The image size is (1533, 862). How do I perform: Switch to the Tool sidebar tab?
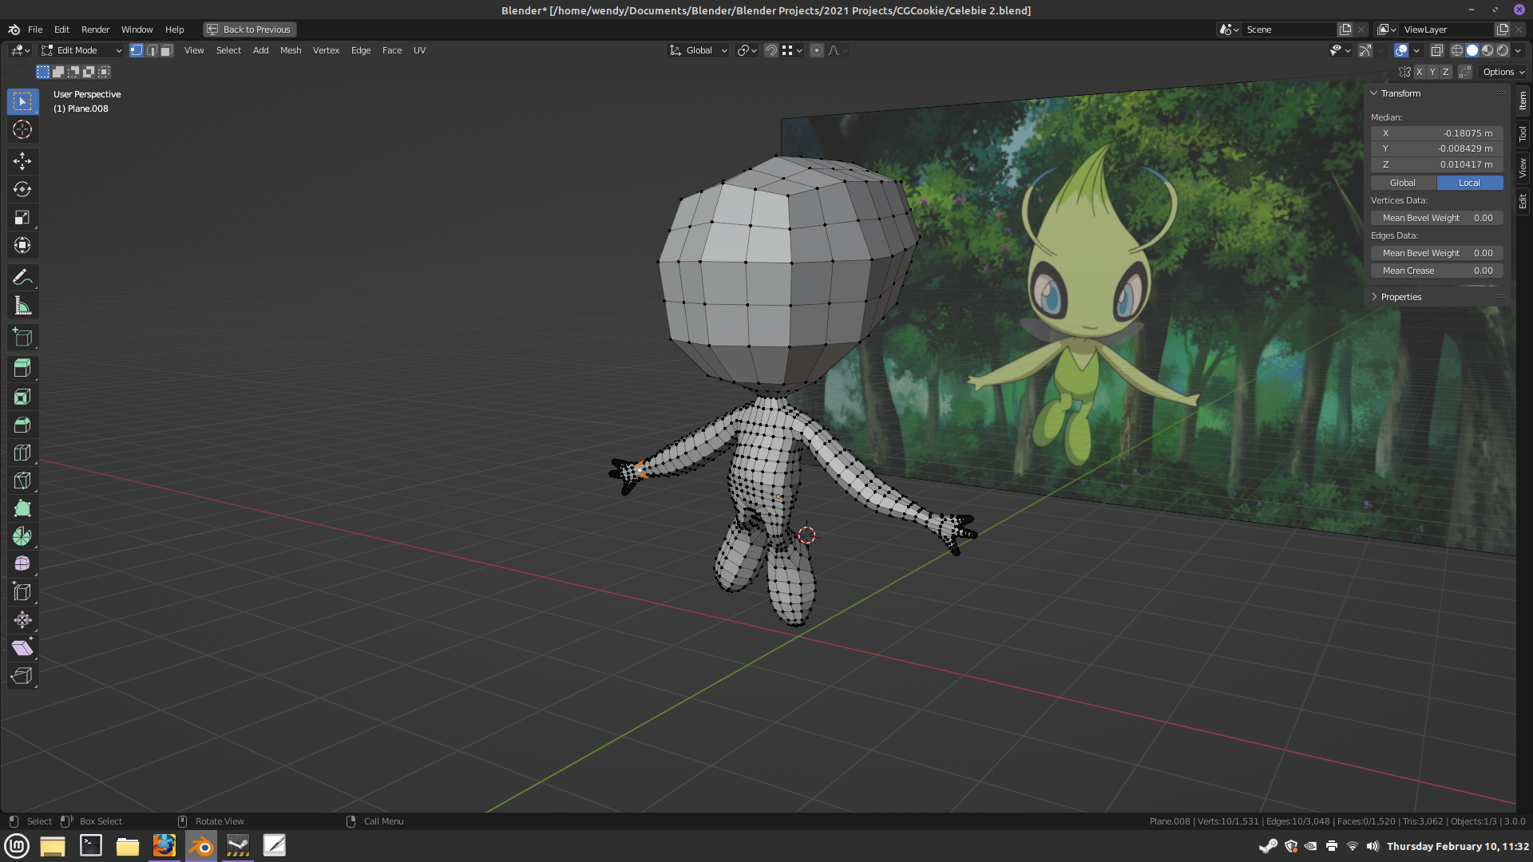(x=1523, y=133)
